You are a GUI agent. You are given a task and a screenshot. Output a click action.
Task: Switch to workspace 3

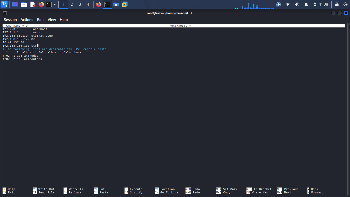pyautogui.click(x=80, y=4)
